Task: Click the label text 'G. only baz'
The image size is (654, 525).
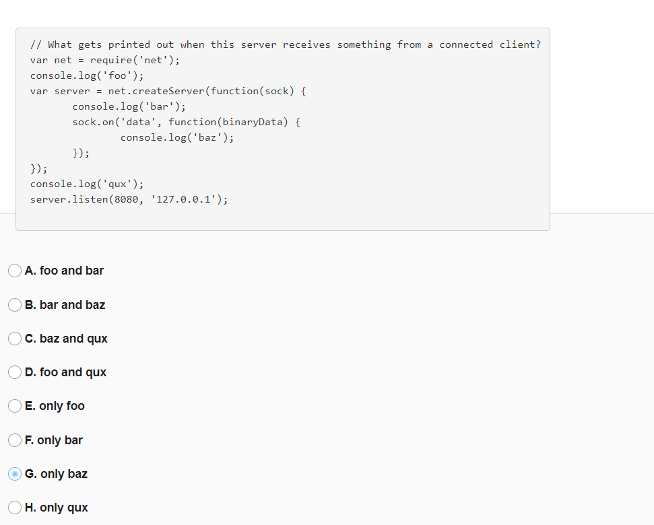Action: tap(56, 474)
